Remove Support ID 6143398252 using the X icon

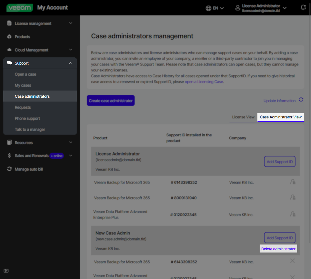point(292,261)
